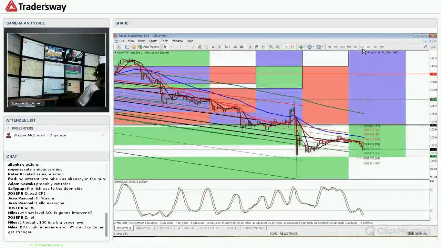Select the crosshair tool
The image size is (441, 248).
click(172, 47)
